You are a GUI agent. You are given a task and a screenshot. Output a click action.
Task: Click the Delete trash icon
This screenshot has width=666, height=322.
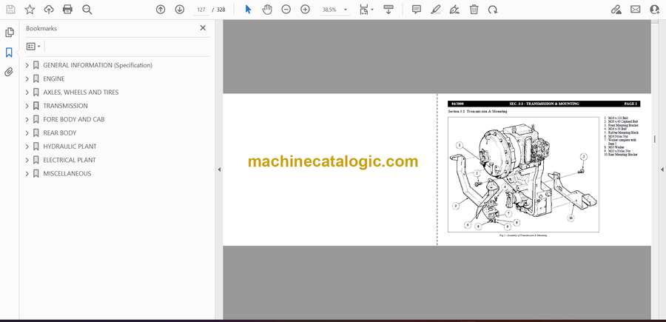[x=474, y=10]
